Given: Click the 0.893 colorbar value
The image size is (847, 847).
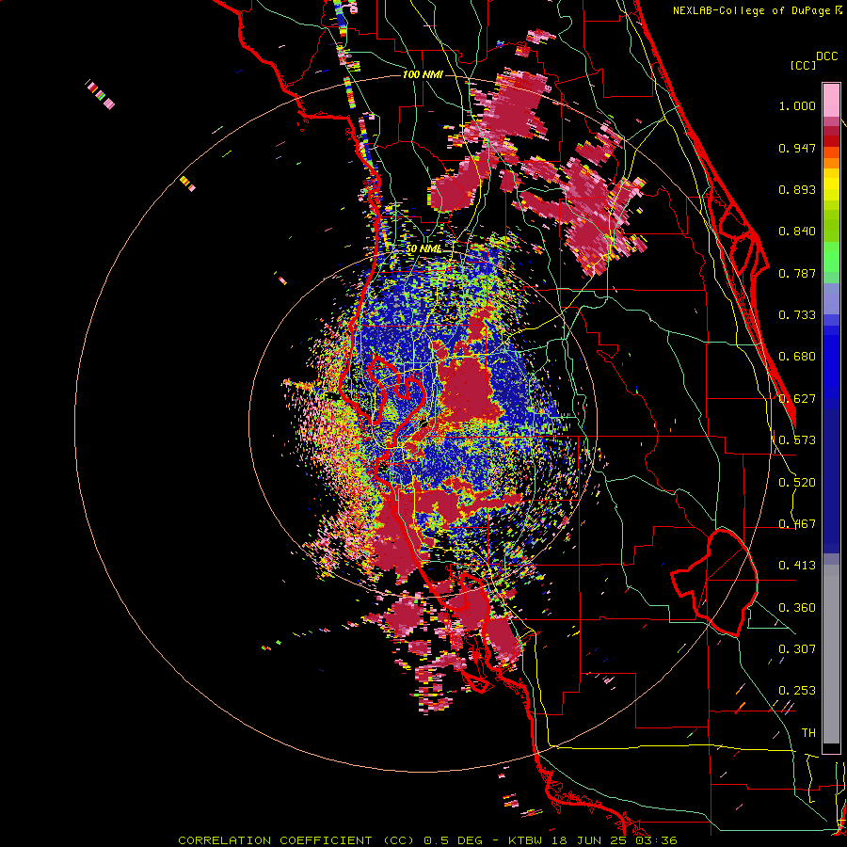Looking at the screenshot, I should click(797, 189).
